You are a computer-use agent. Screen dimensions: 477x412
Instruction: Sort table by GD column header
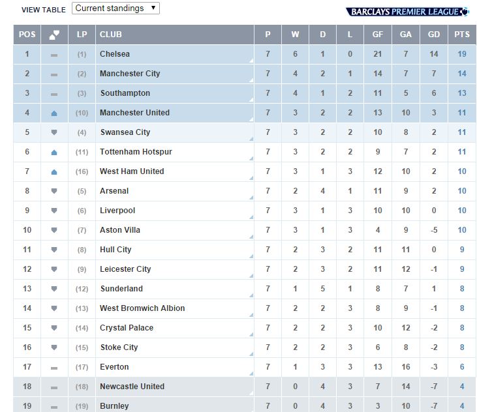434,35
